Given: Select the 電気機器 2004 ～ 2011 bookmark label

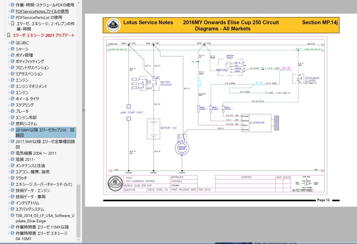Looking at the screenshot, I should point(36,153).
